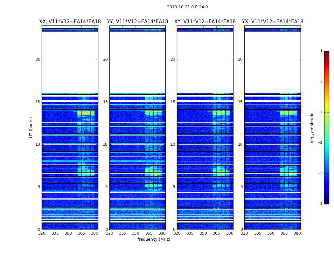Click the XY spectrogram panel title

coord(205,22)
